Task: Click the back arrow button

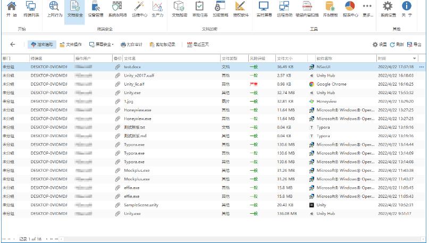Action: click(13, 45)
